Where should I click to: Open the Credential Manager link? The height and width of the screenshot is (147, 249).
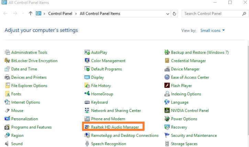pyautogui.click(x=188, y=61)
